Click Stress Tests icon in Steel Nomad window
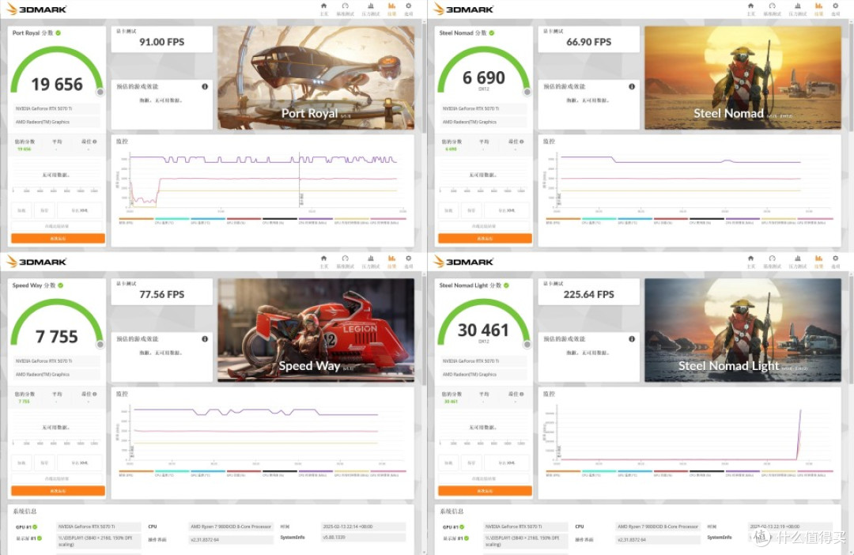This screenshot has width=854, height=555. (798, 6)
